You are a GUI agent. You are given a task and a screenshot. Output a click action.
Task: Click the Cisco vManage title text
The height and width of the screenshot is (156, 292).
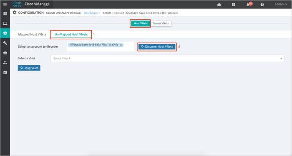(37, 4)
